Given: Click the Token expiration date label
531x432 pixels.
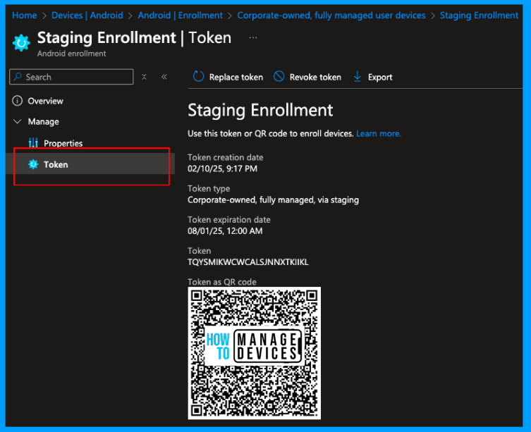Looking at the screenshot, I should pyautogui.click(x=229, y=220).
